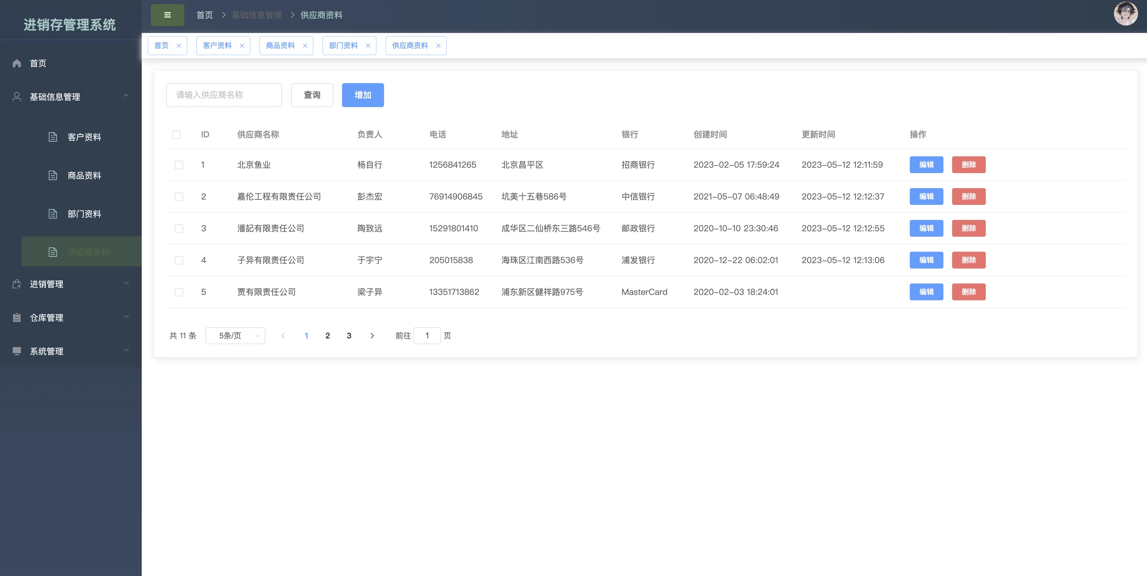The width and height of the screenshot is (1147, 576).
Task: Click the next page arrow in pagination
Action: (372, 336)
